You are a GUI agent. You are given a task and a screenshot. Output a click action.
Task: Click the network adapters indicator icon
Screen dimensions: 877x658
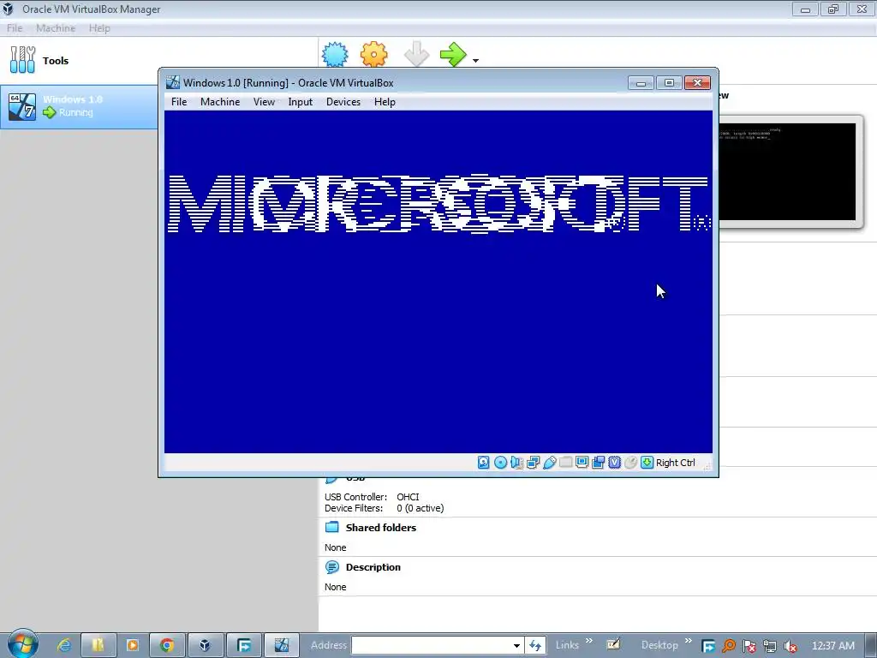[x=533, y=462]
